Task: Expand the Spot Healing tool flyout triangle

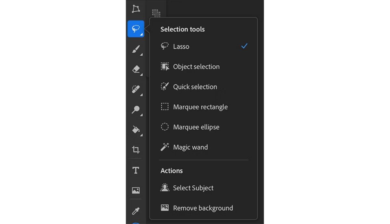Action: pyautogui.click(x=141, y=95)
